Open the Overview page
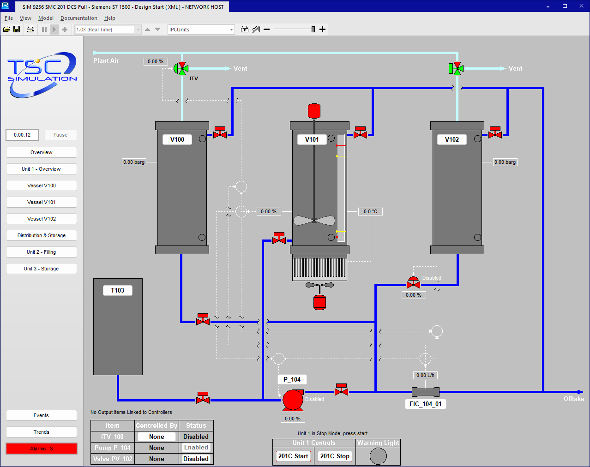 pos(42,152)
